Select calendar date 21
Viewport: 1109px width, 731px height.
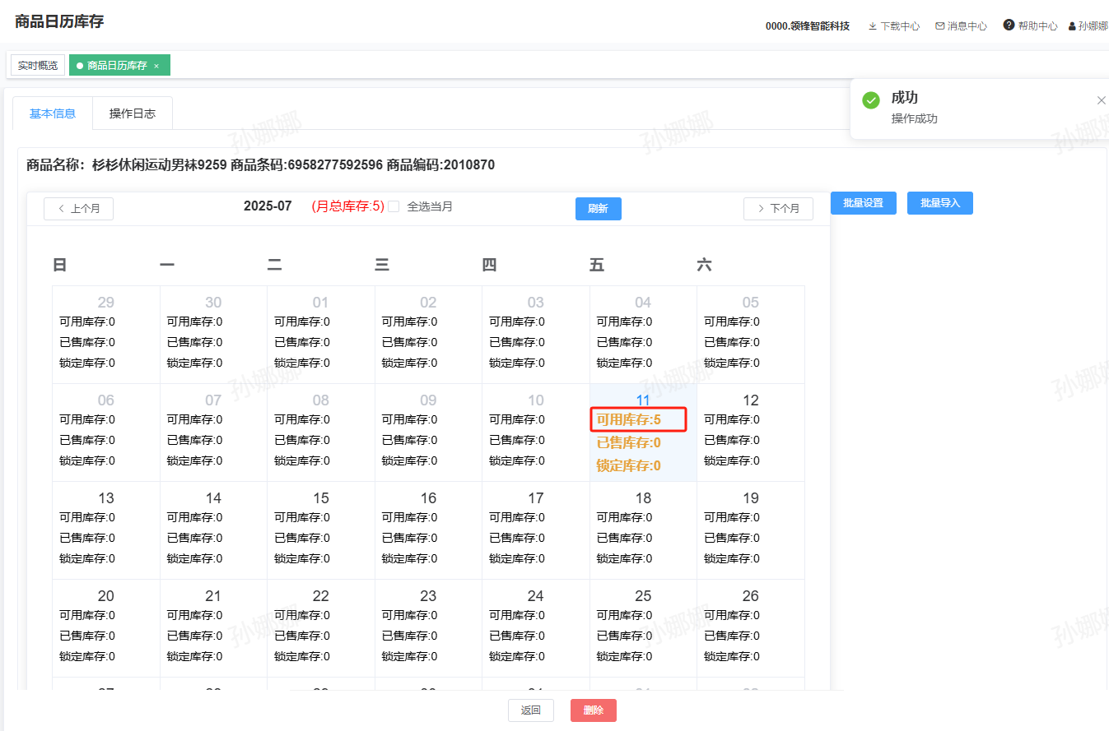213,596
